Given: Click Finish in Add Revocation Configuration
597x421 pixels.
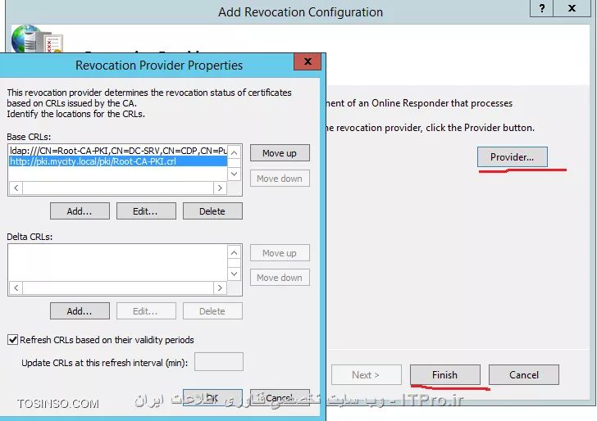Looking at the screenshot, I should pos(444,375).
